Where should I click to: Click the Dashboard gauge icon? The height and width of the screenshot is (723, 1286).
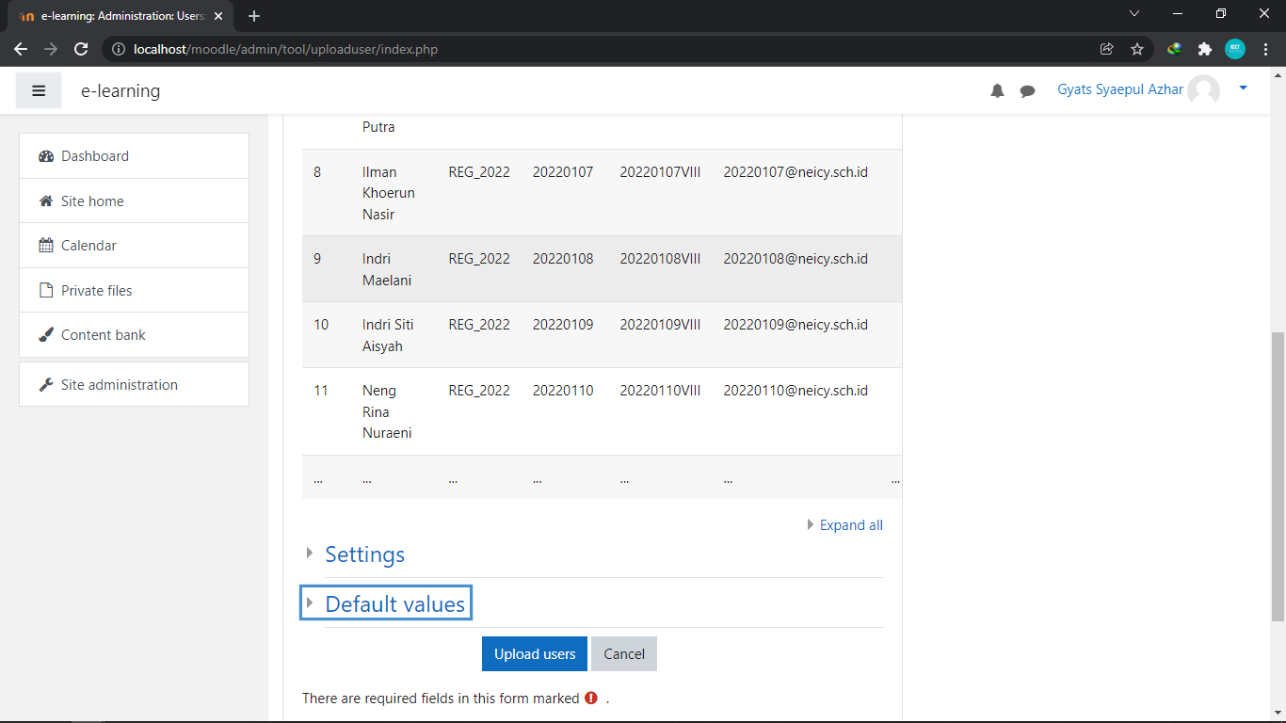46,156
